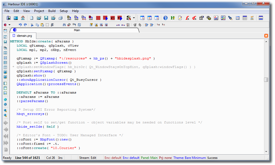
Task: Close the editor tab with the orange X button
Action: point(266,36)
